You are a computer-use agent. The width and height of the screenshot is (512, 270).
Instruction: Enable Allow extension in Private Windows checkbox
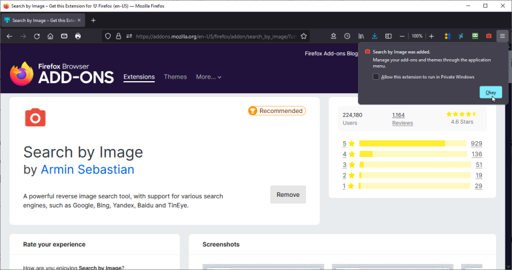tap(377, 77)
